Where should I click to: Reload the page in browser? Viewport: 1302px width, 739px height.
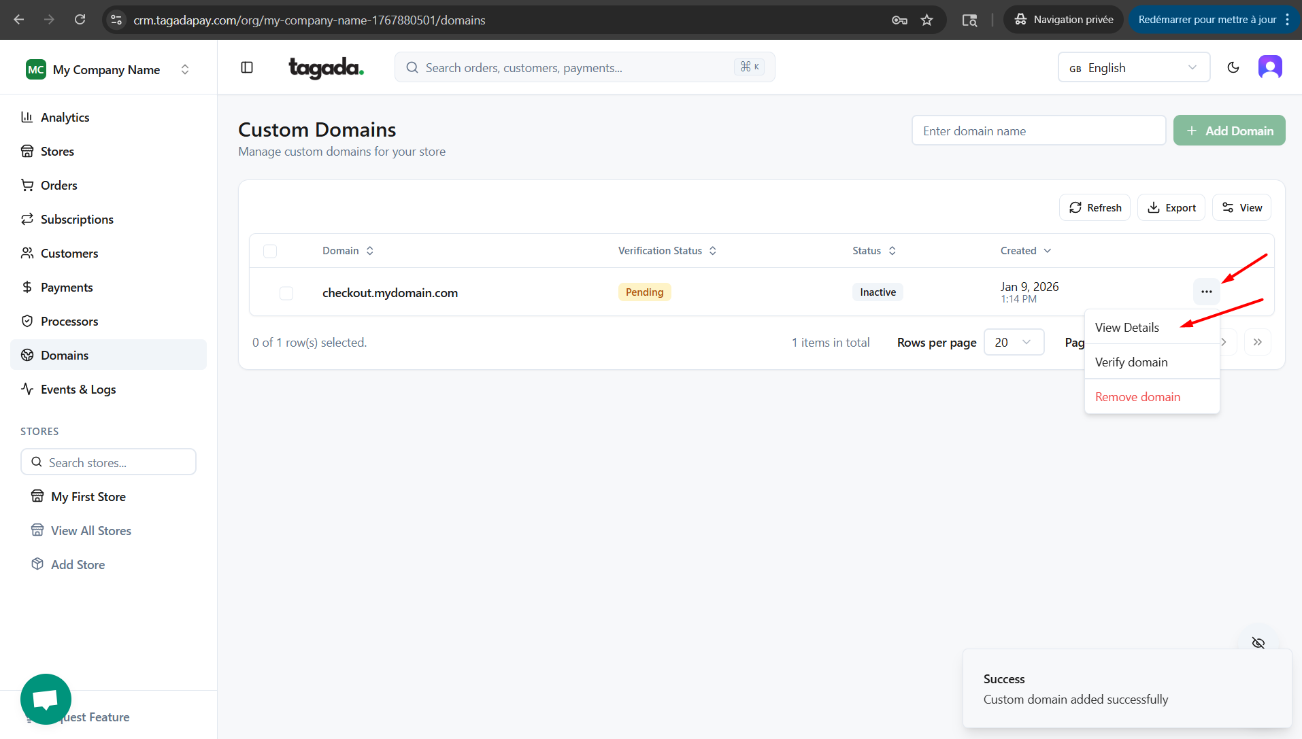click(80, 20)
